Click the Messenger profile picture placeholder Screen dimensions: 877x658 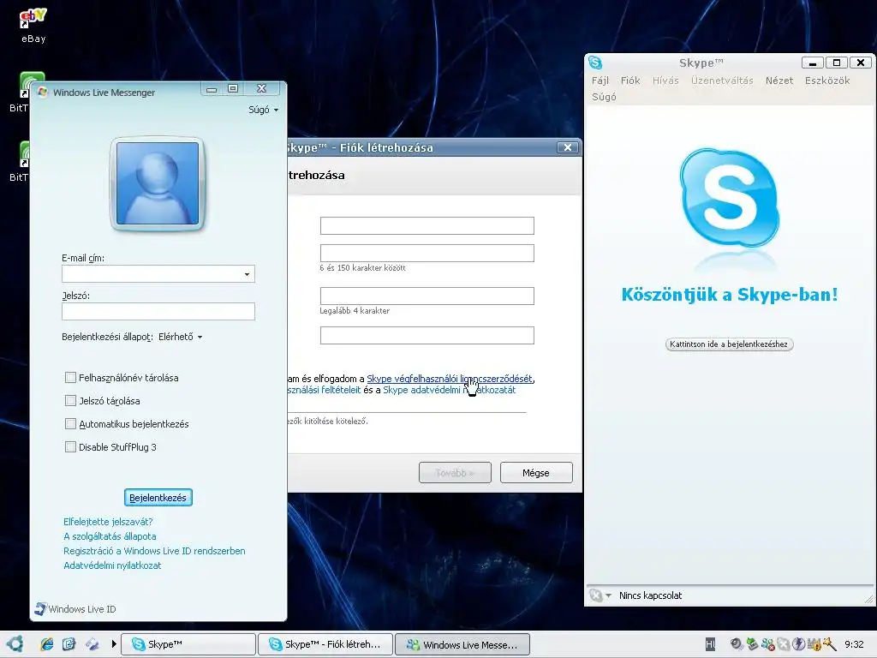coord(158,183)
